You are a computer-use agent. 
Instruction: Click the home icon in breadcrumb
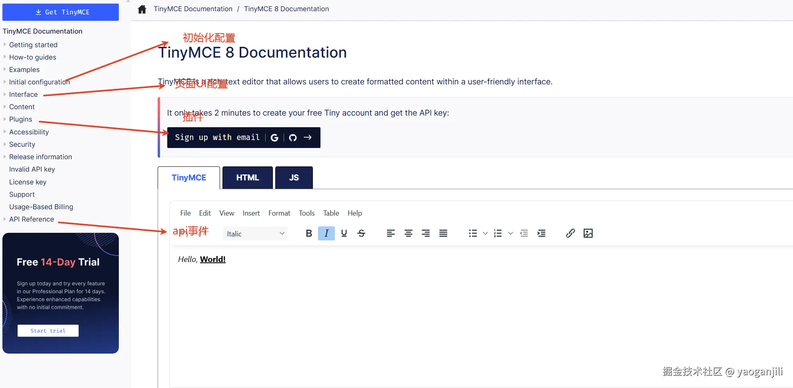(142, 9)
